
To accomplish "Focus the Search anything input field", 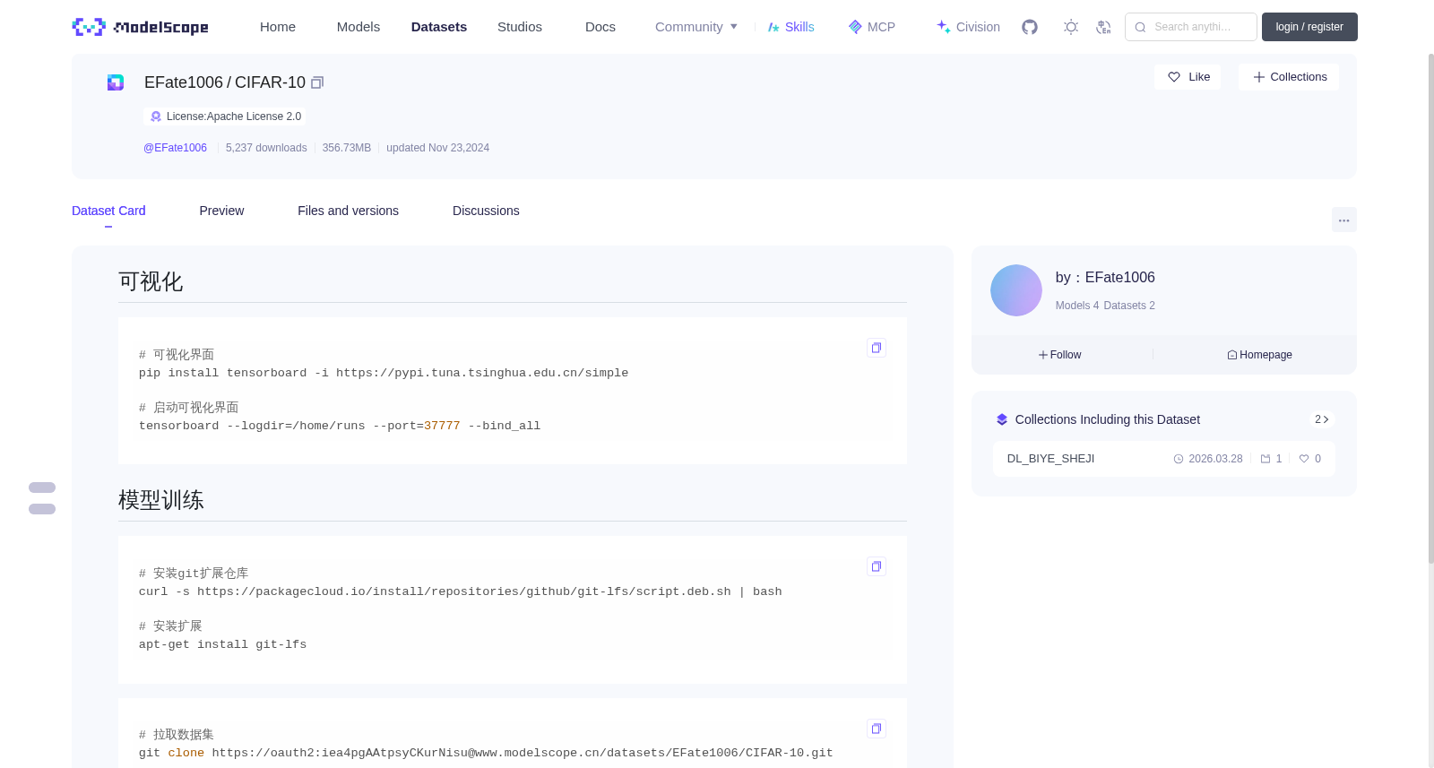I will pos(1191,27).
